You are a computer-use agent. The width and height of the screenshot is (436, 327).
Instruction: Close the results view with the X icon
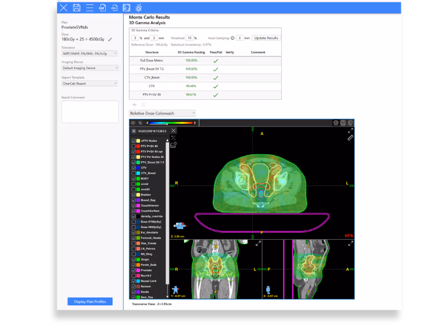[x=64, y=8]
